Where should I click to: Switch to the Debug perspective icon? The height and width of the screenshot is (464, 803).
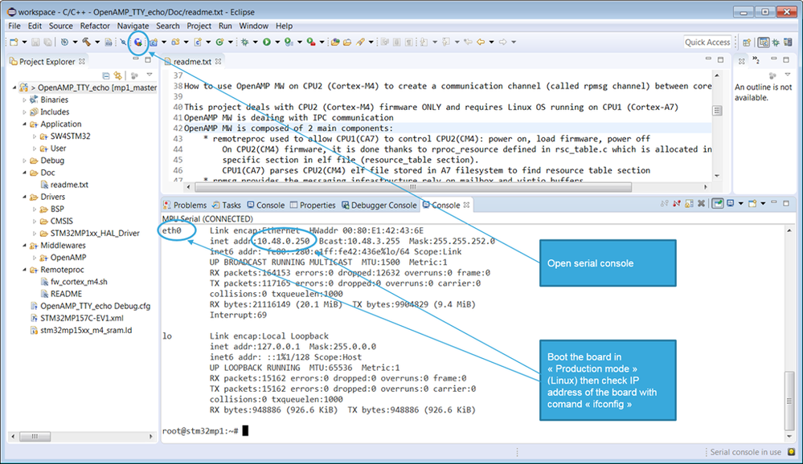point(776,43)
